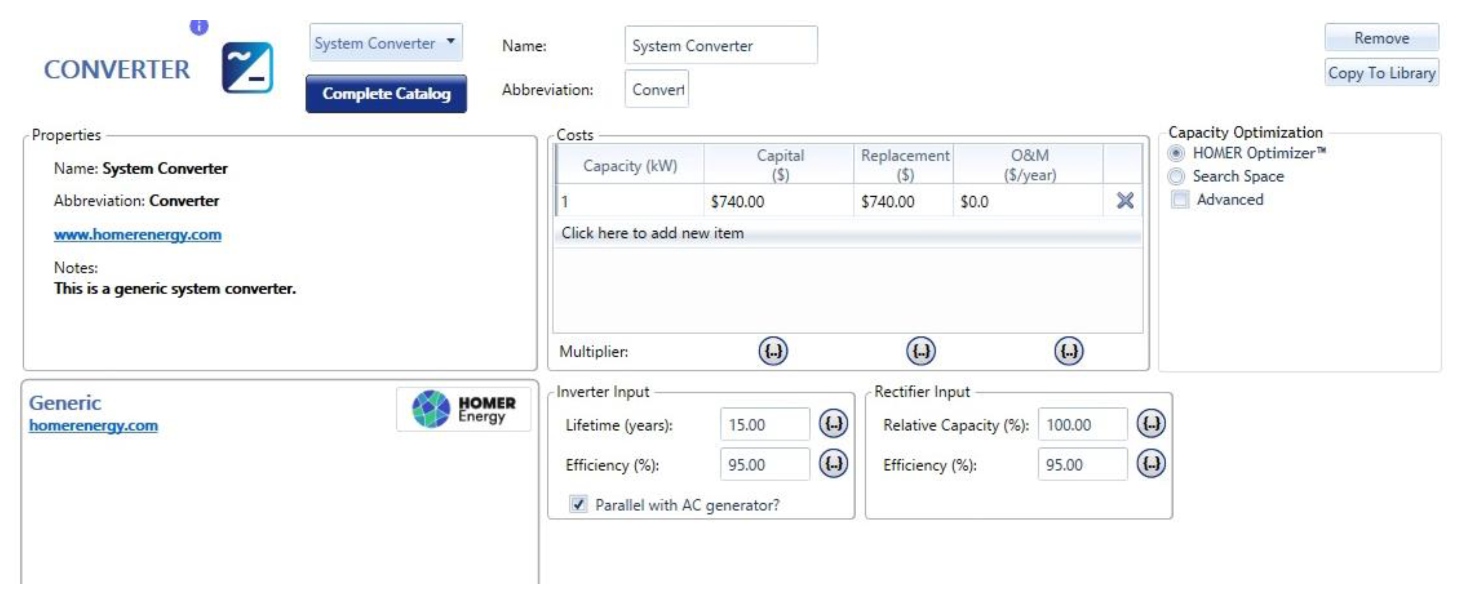Open rectifier Efficiency sensitivity button
The height and width of the screenshot is (604, 1460).
tap(1151, 463)
